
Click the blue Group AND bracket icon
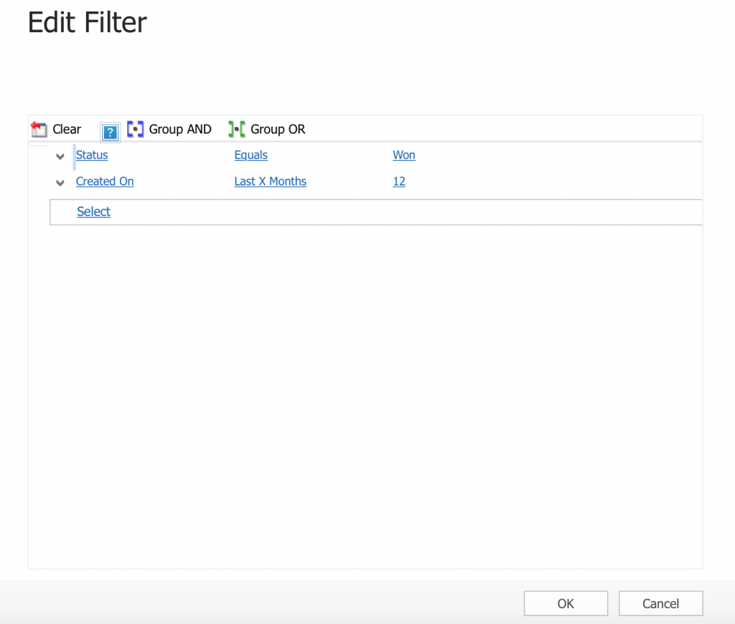[x=136, y=129]
